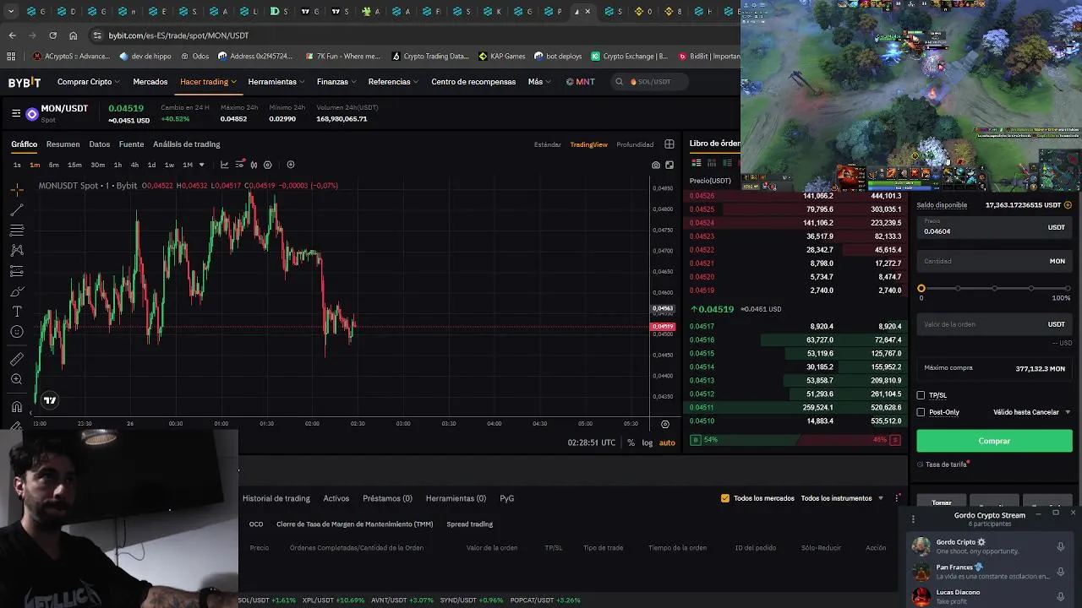The image size is (1082, 608).
Task: Toggle percent scale on chart
Action: tap(631, 442)
